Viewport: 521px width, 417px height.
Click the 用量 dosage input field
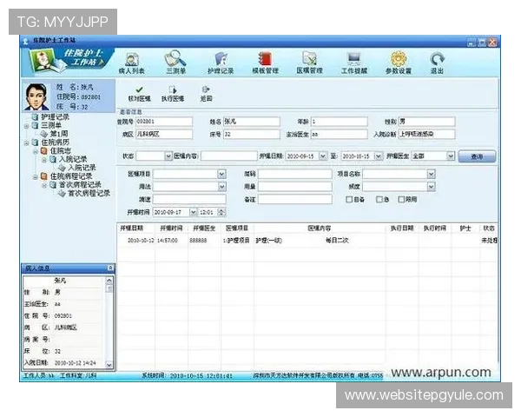(x=295, y=187)
